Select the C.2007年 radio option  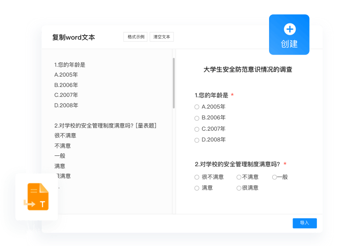pos(197,129)
